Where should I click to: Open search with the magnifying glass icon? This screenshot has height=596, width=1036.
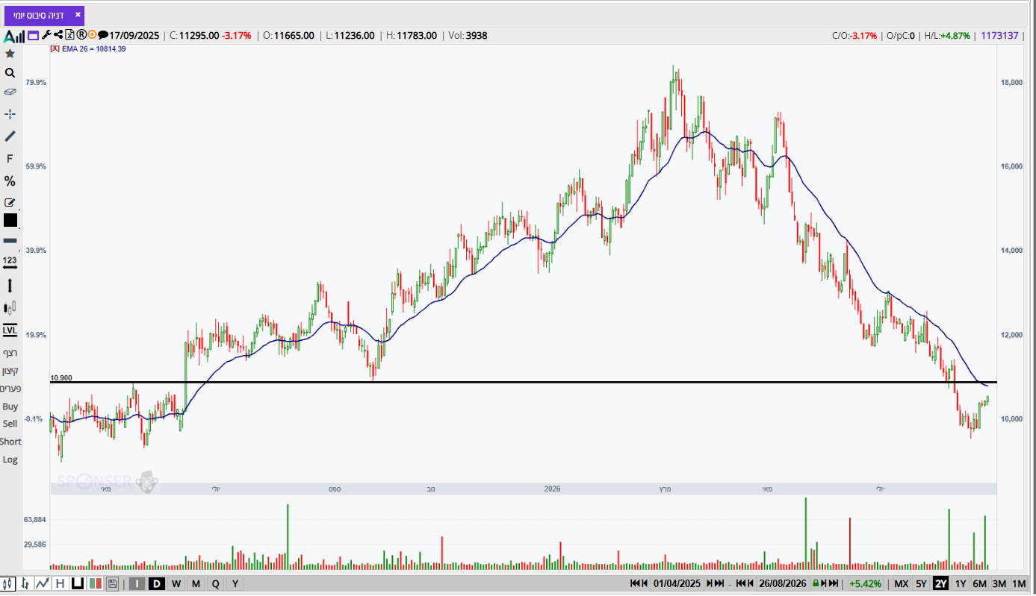[x=10, y=73]
